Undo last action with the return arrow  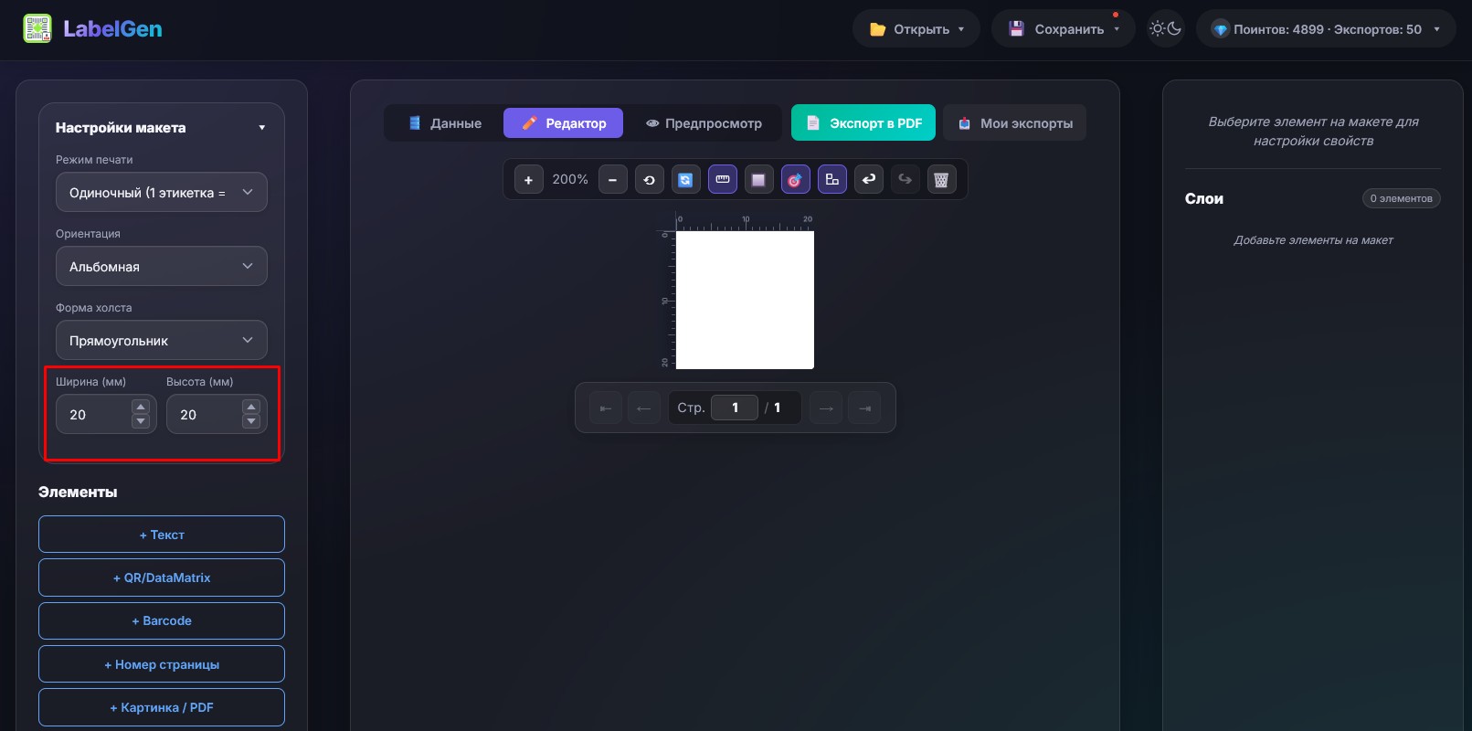(869, 180)
